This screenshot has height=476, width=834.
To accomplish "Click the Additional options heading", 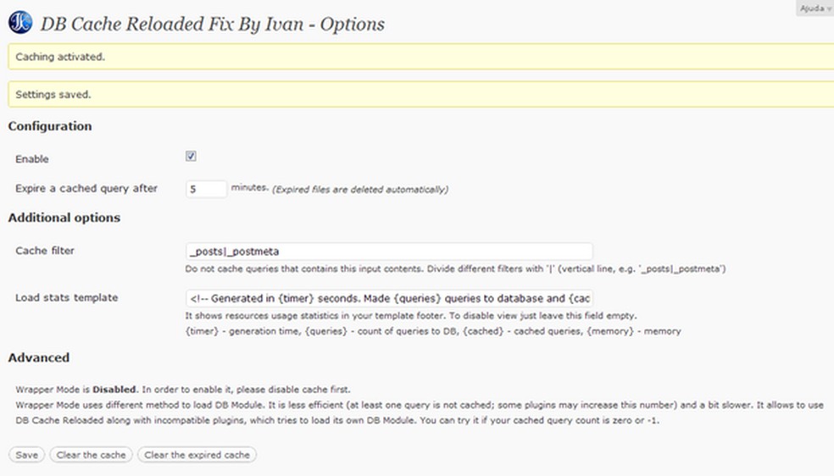I will coord(64,218).
